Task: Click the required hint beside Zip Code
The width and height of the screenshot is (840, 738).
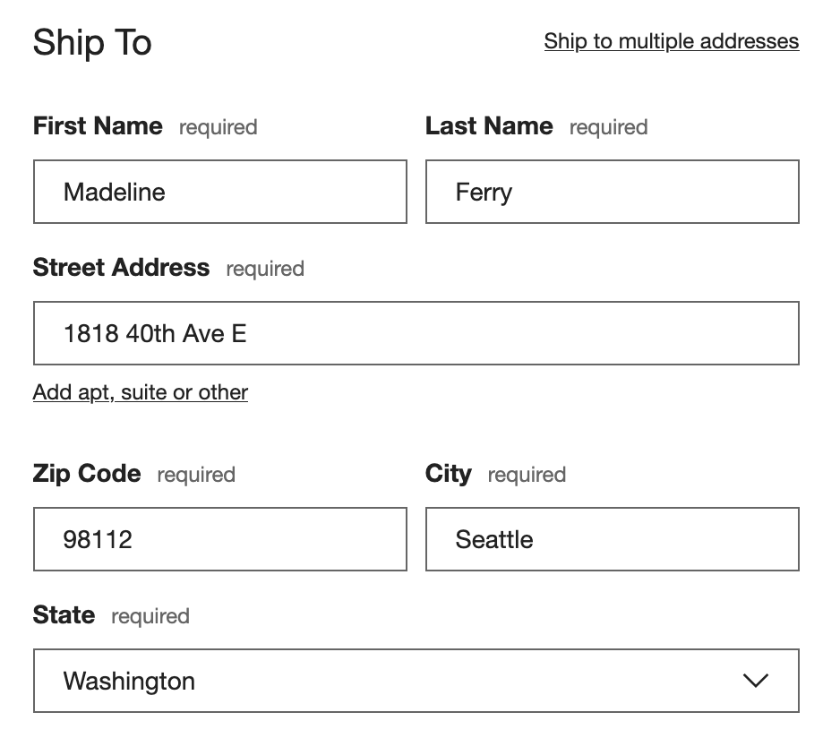Action: click(196, 475)
